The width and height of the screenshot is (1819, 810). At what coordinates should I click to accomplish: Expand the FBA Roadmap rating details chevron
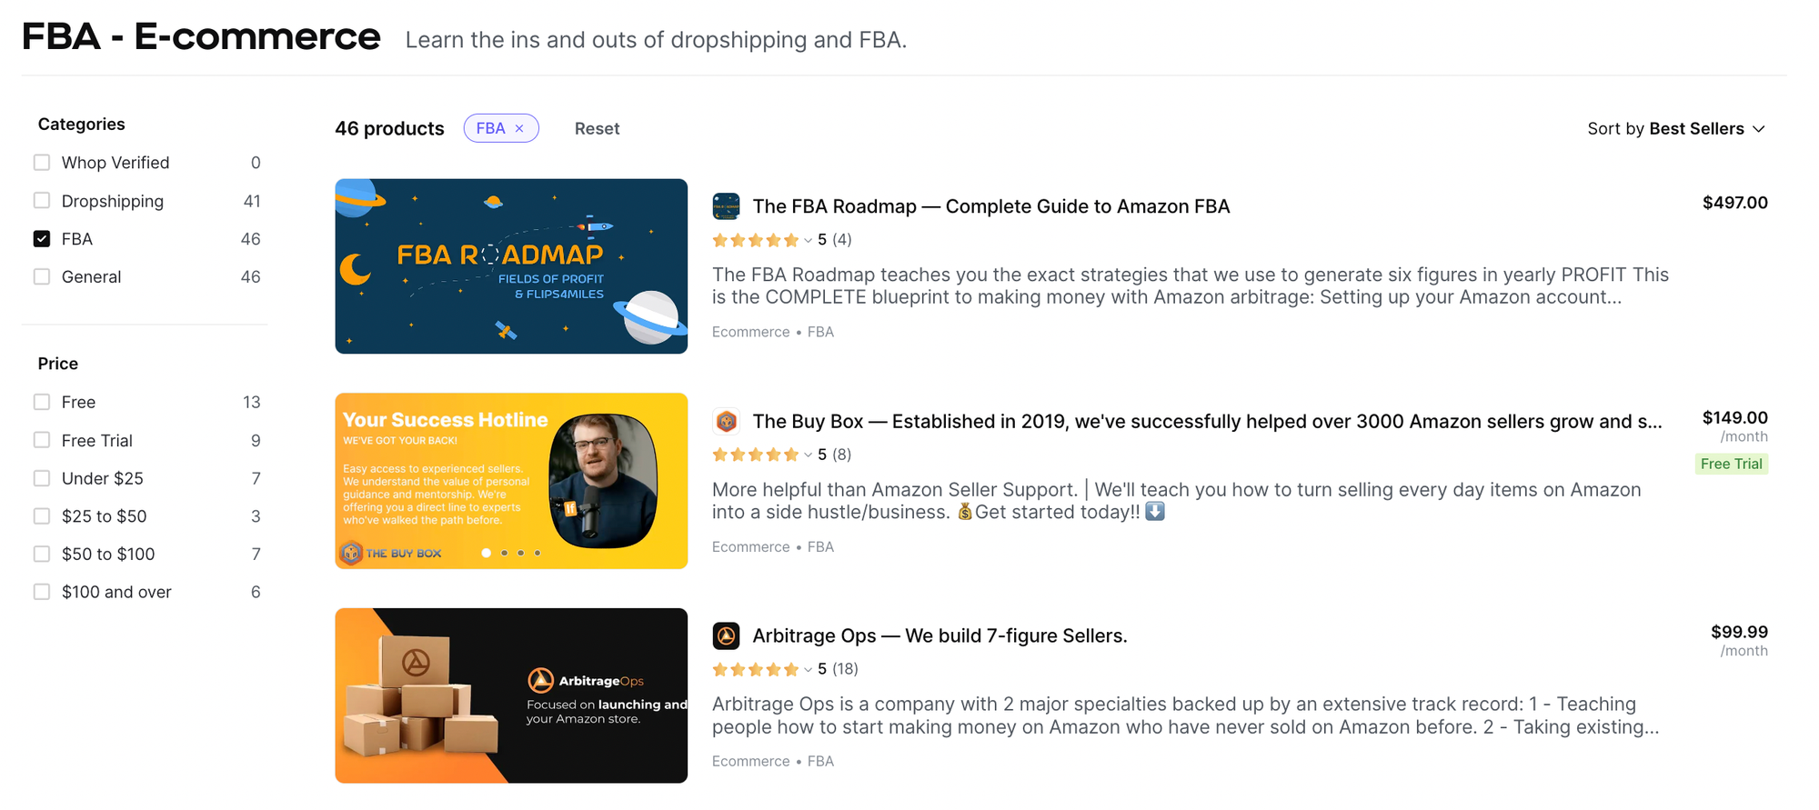tap(808, 240)
